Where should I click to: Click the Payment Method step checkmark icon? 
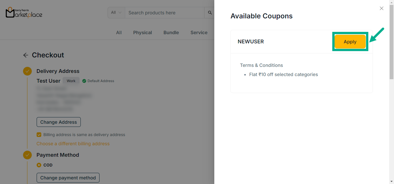click(x=27, y=155)
